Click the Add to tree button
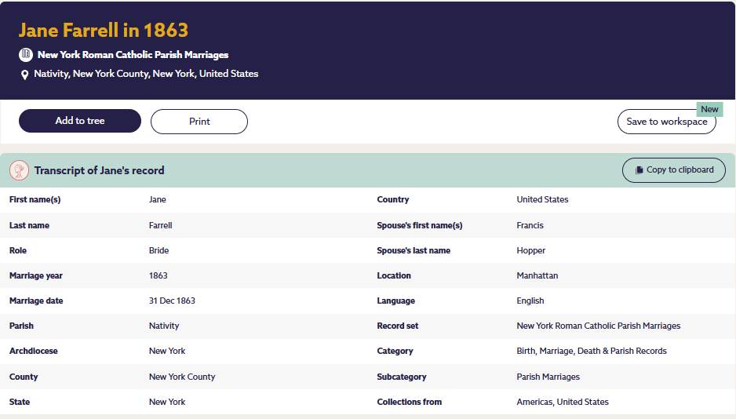The image size is (736, 419). pyautogui.click(x=80, y=121)
